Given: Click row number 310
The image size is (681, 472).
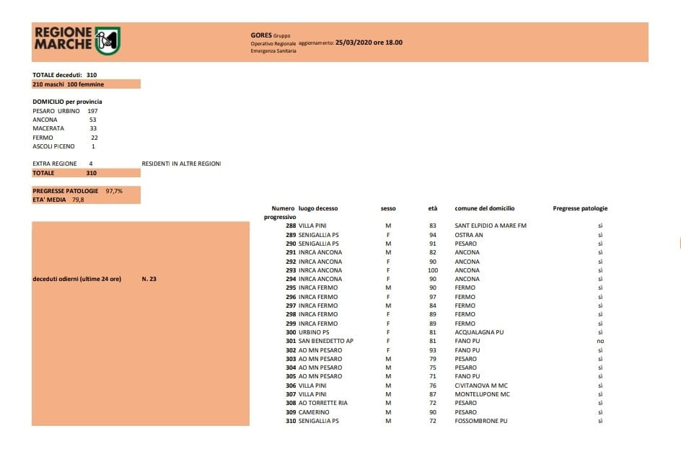Looking at the screenshot, I should point(291,421).
